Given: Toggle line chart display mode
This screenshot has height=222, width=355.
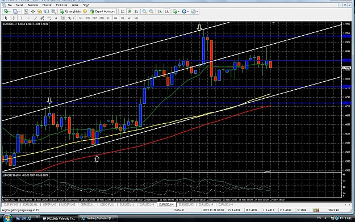Looking at the screenshot, I should 136,11.
